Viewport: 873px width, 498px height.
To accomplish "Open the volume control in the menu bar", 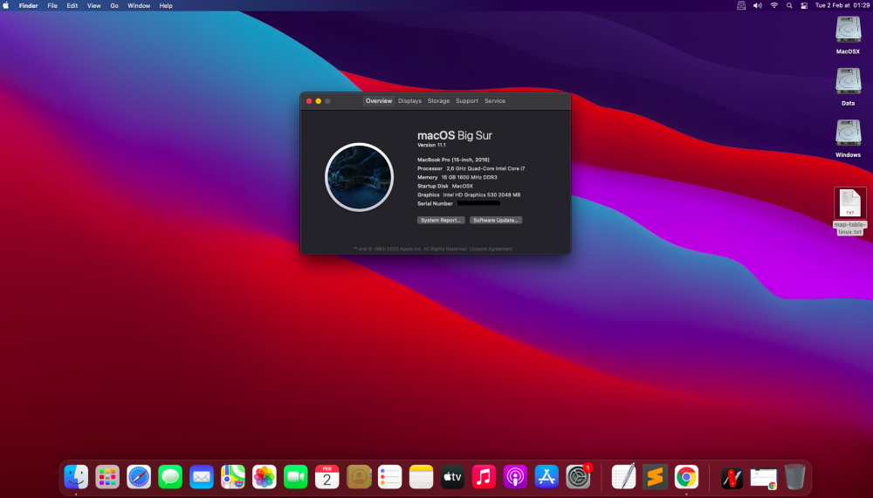I will [758, 5].
